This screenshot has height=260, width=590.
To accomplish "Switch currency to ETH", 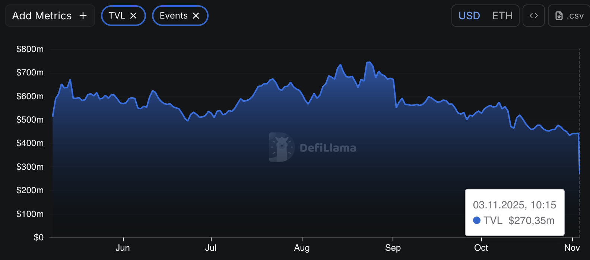I will pyautogui.click(x=502, y=16).
